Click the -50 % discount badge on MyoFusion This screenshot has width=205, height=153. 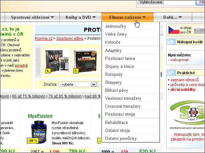[33, 141]
